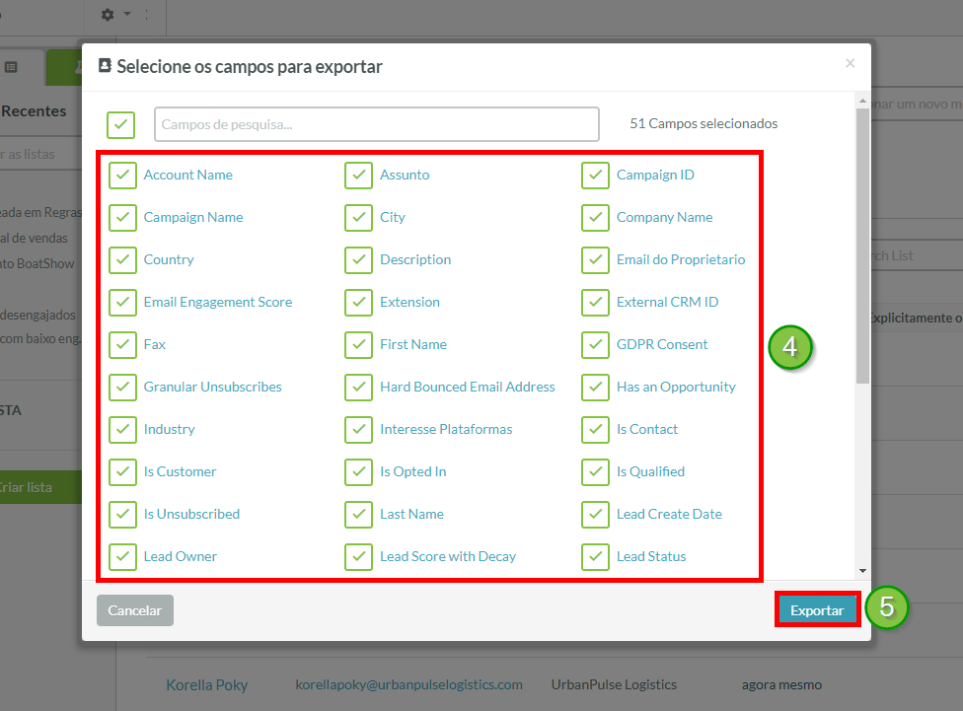Click the Campaign Name field label

192,218
